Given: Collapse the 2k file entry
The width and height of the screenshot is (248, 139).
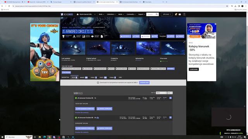Looking at the screenshot, I should pos(170,117).
